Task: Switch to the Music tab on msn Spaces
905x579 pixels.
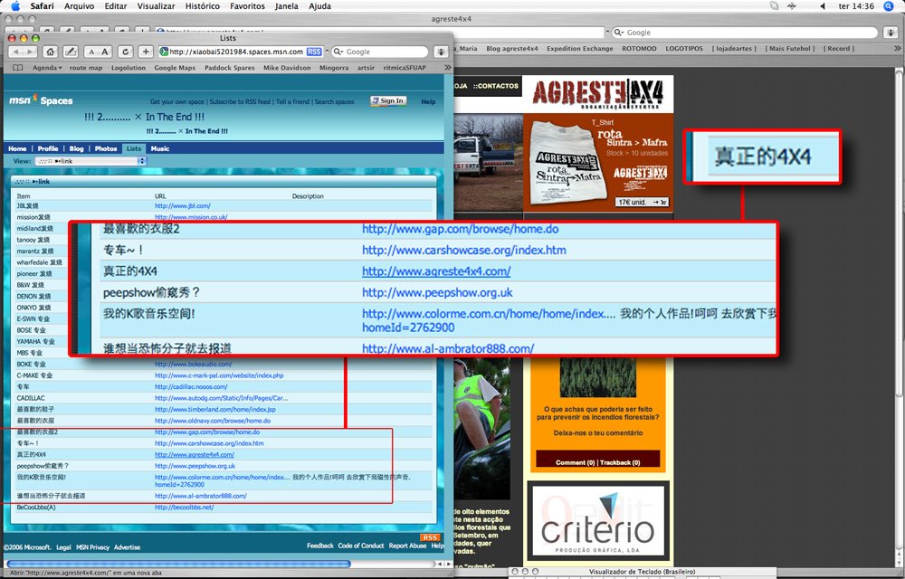Action: (160, 148)
